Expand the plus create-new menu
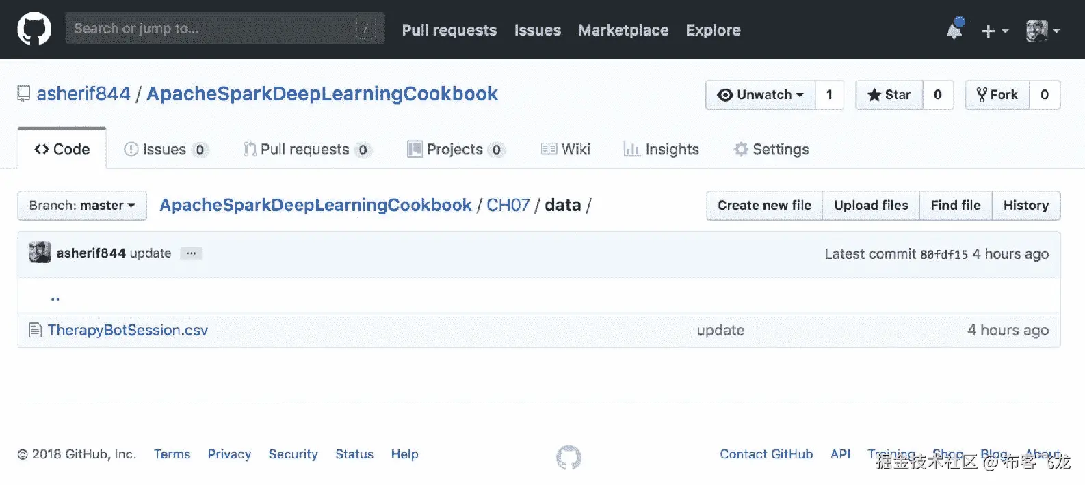Viewport: 1085px width, 485px height. pos(995,31)
